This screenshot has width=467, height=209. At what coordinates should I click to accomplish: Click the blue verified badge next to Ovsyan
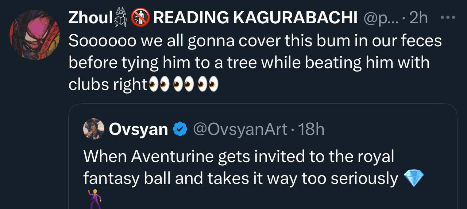pyautogui.click(x=180, y=129)
